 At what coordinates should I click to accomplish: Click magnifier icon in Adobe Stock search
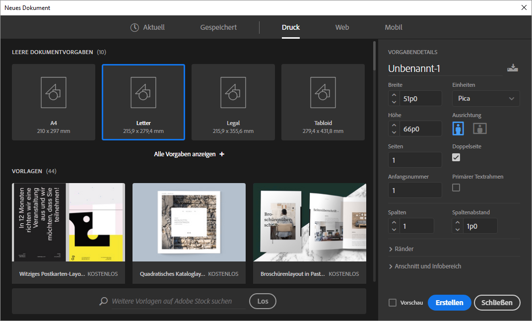tap(104, 301)
